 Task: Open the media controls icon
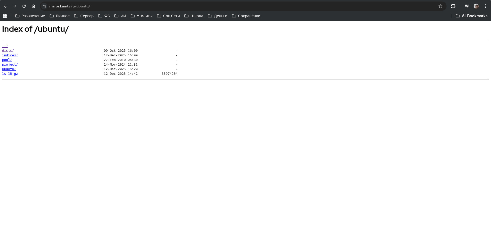pyautogui.click(x=467, y=6)
